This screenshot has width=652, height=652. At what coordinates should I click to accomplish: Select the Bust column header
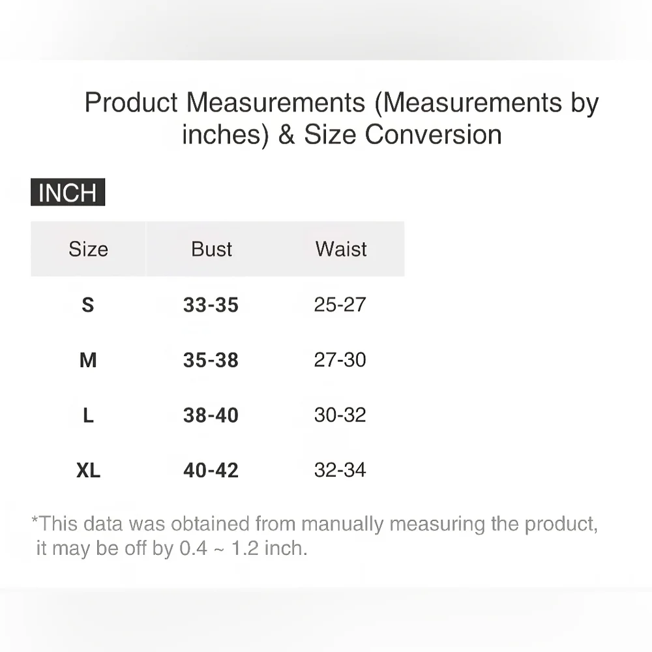point(211,249)
